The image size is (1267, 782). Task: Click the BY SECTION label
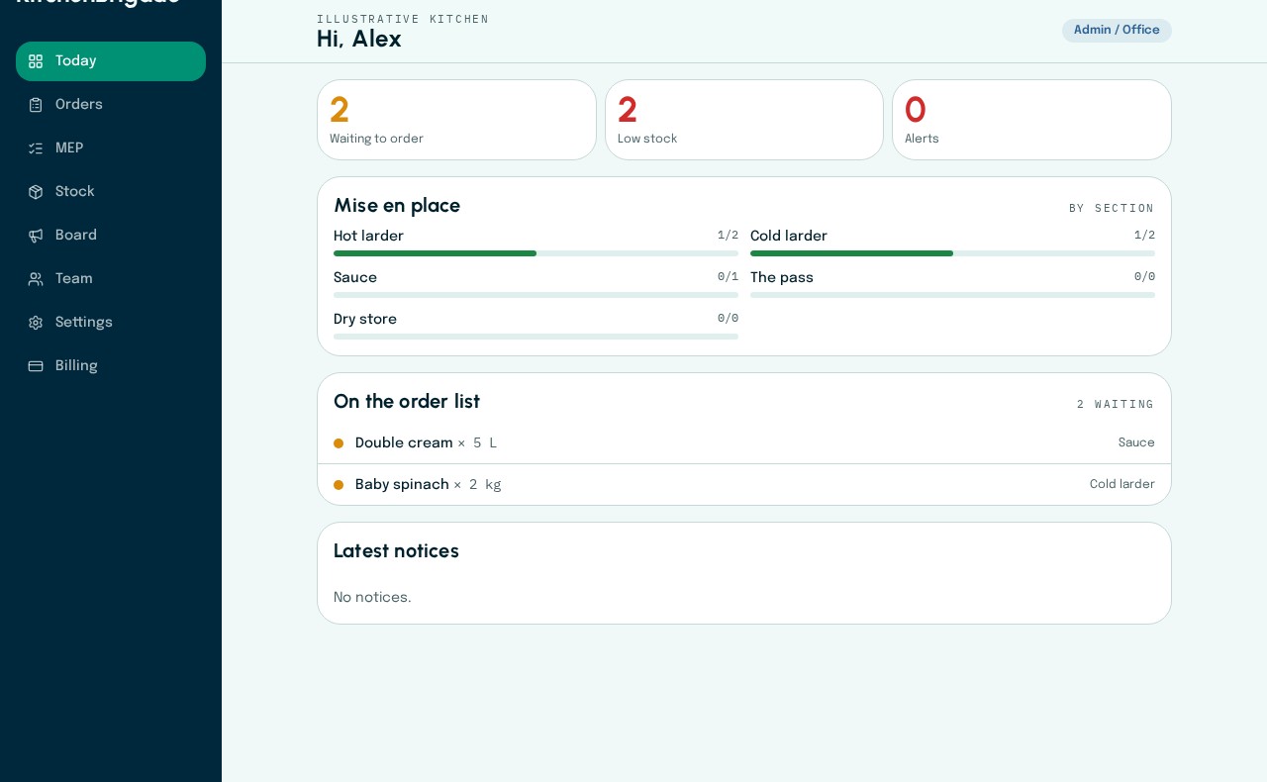pyautogui.click(x=1112, y=209)
